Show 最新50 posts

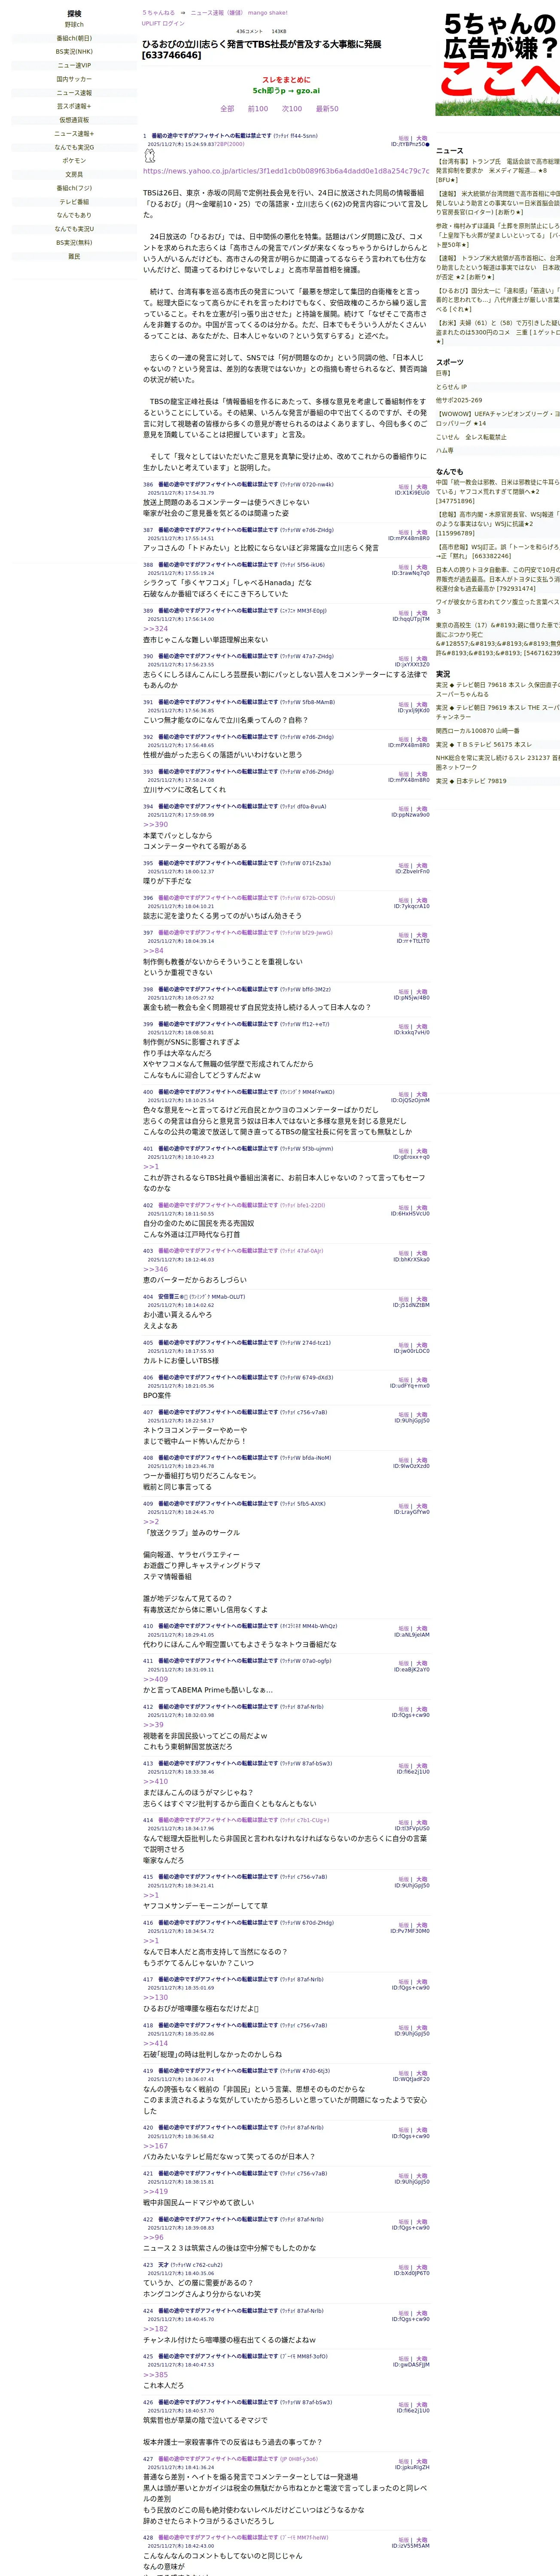pyautogui.click(x=327, y=109)
